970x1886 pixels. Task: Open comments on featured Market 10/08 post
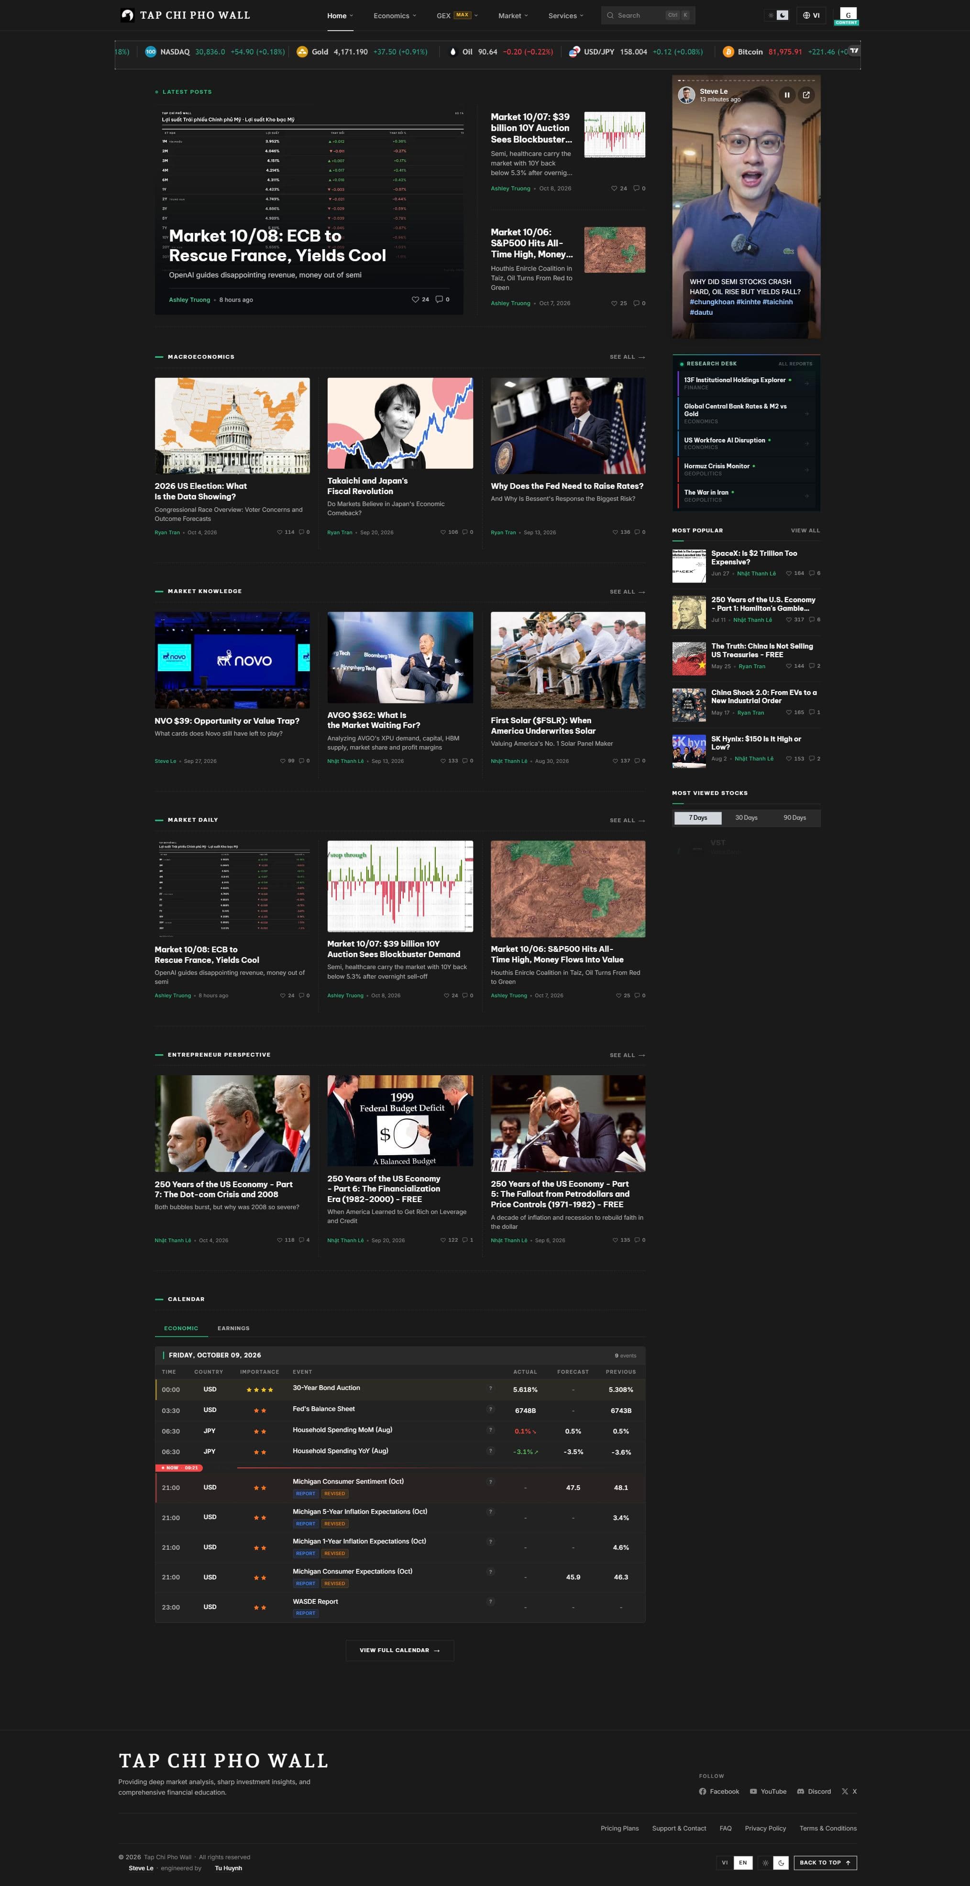tap(439, 299)
